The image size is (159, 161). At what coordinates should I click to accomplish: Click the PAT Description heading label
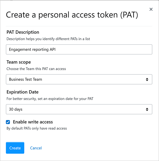coord(23,32)
